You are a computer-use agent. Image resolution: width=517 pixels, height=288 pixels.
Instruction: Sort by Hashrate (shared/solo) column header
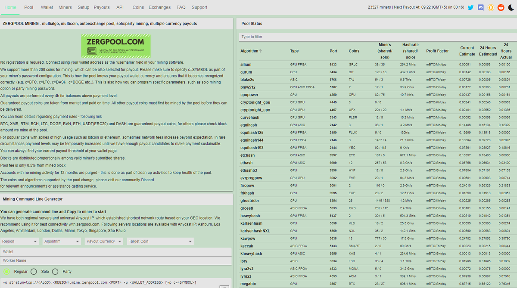(411, 51)
